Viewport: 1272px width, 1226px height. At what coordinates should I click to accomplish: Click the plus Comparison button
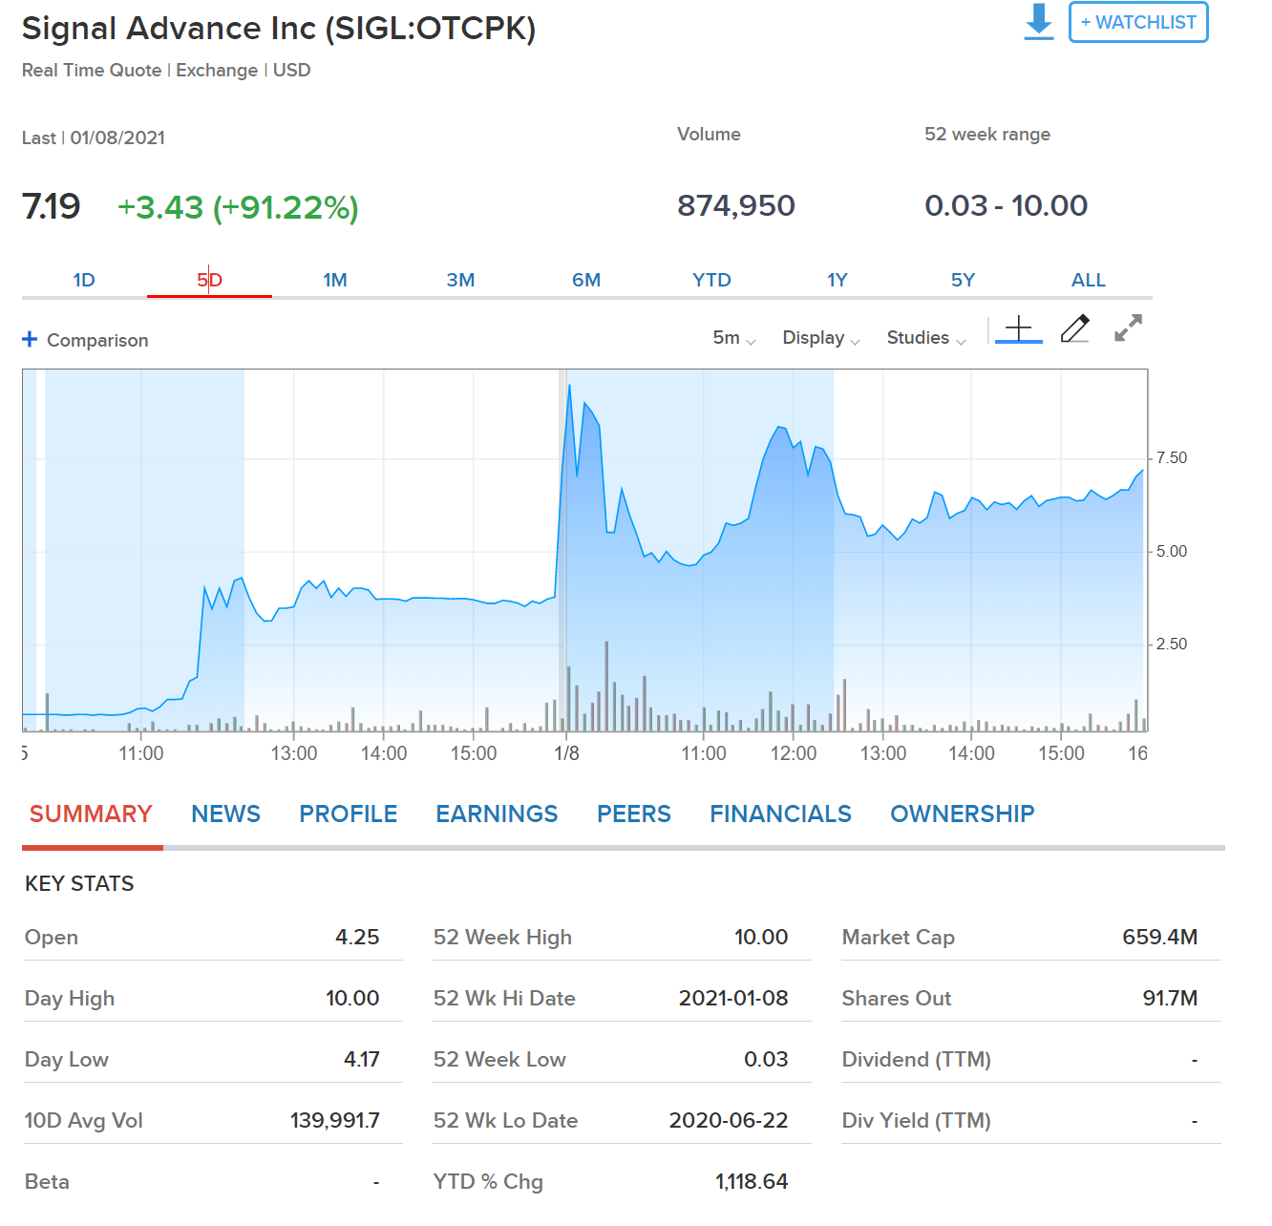[85, 340]
